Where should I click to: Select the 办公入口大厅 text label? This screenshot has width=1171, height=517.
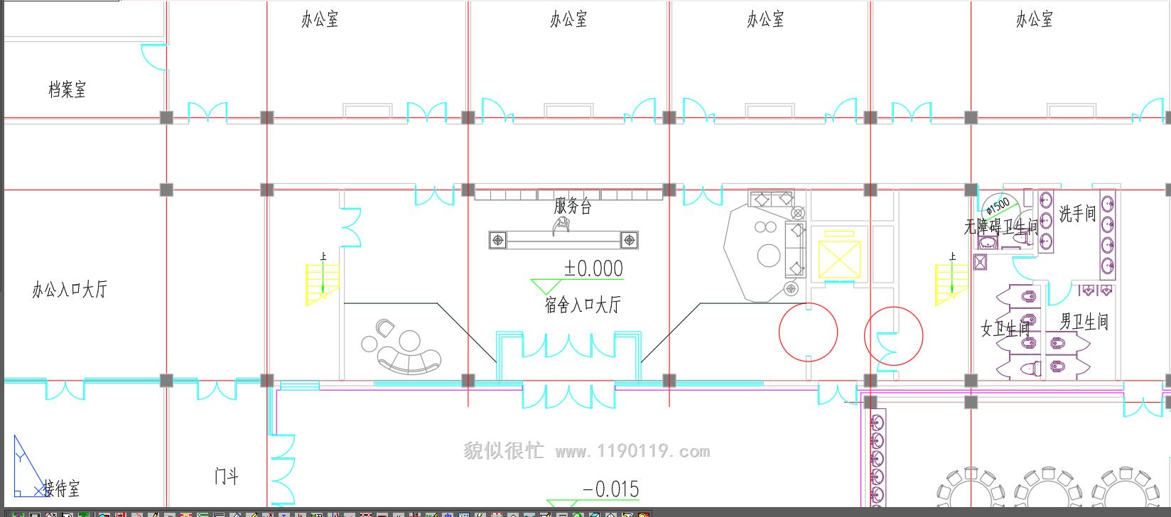tap(69, 290)
